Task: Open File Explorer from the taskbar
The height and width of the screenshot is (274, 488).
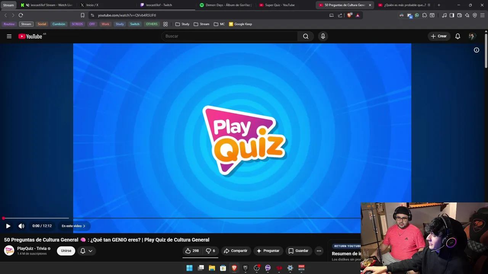Action: click(212, 268)
